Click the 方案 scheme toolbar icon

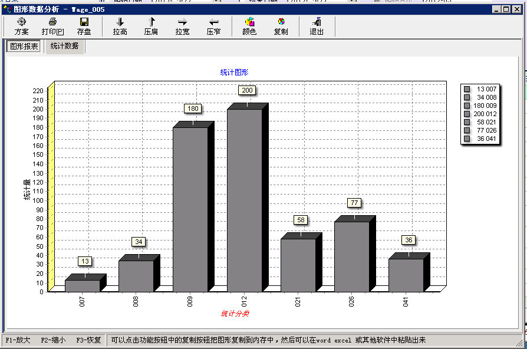point(22,26)
